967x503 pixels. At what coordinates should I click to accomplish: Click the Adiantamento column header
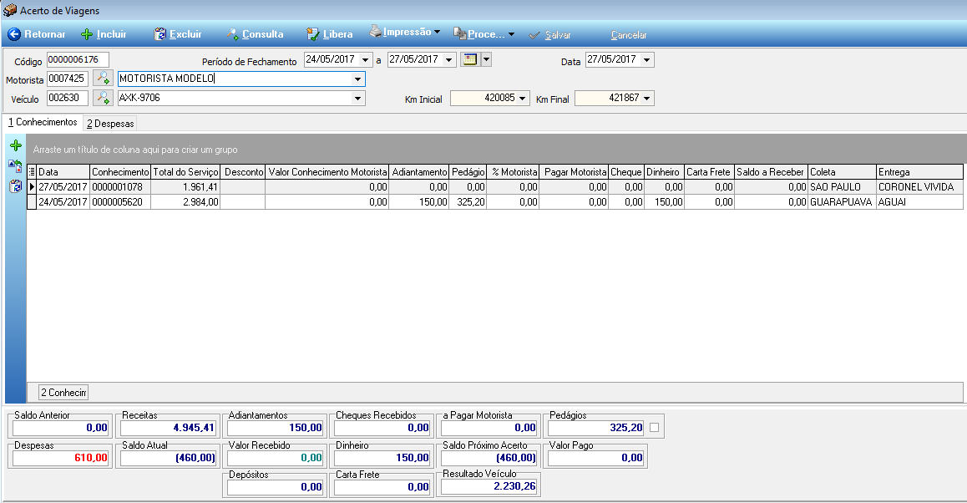[x=419, y=172]
